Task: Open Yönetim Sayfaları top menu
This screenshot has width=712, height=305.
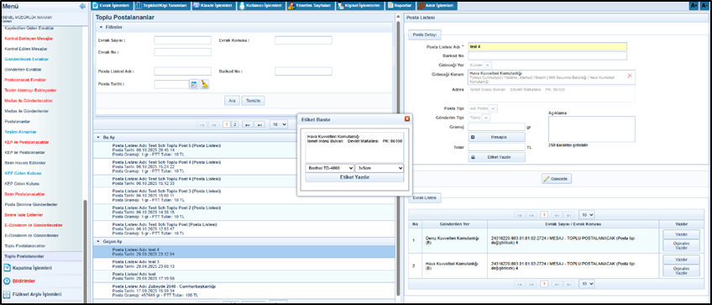Action: tap(310, 5)
